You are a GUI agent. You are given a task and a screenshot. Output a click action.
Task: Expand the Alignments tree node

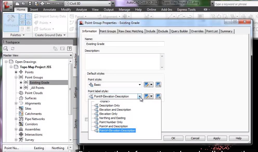coord(16,103)
